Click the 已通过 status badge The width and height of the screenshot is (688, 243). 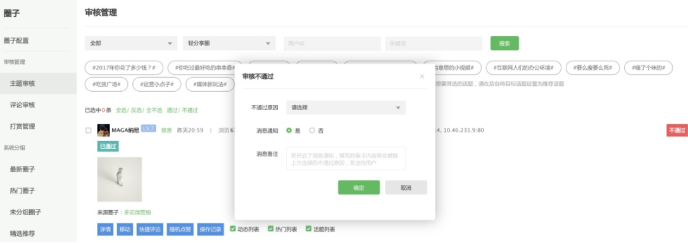pyautogui.click(x=108, y=147)
